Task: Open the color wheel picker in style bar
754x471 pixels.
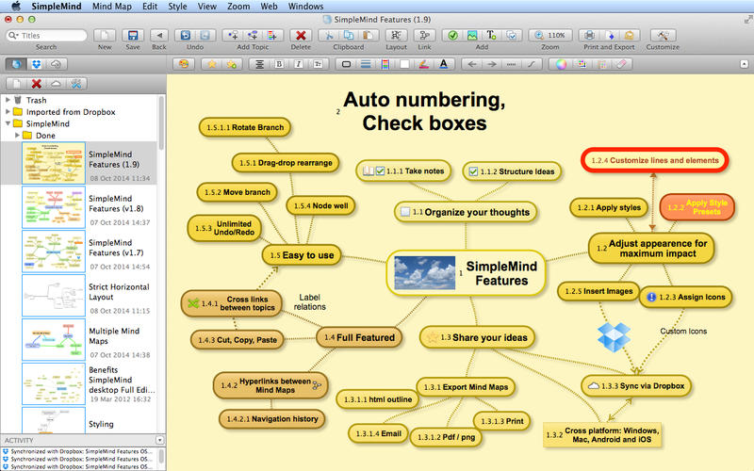Action: [x=560, y=64]
